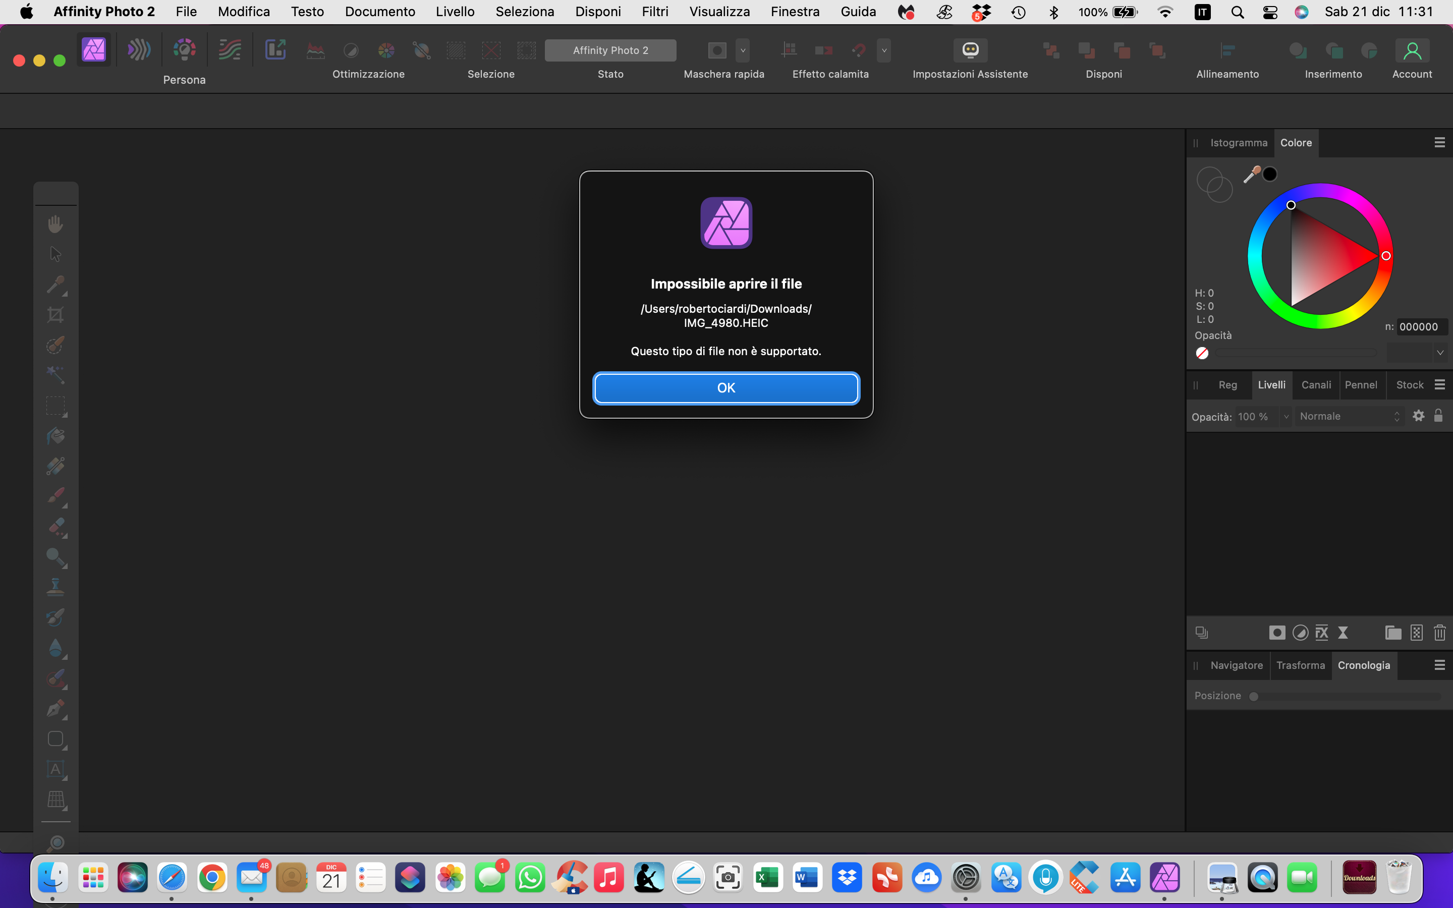The image size is (1453, 908).
Task: Toggle the no-color opacity swatch
Action: 1202,353
